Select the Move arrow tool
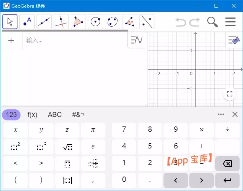The image size is (243, 191). click(x=10, y=22)
